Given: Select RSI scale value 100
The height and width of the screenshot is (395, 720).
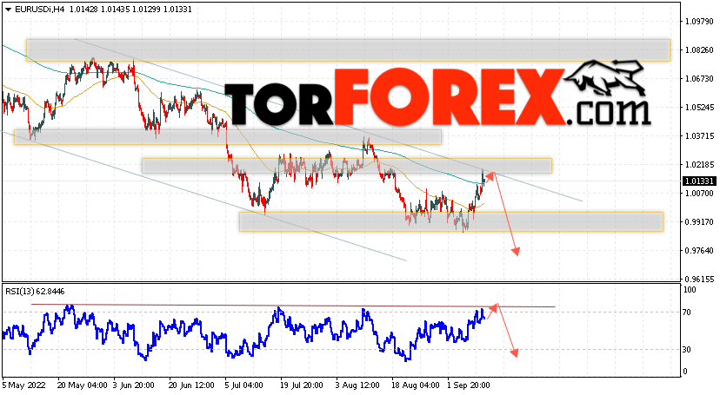Looking at the screenshot, I should click(x=690, y=290).
